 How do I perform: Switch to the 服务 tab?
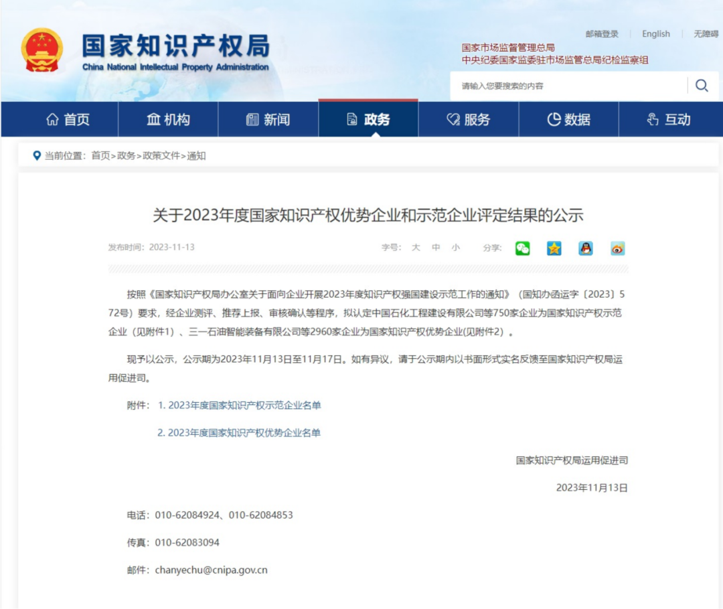[469, 118]
